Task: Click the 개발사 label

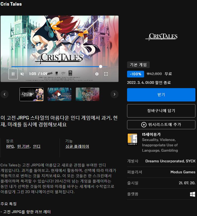Action: [133, 161]
